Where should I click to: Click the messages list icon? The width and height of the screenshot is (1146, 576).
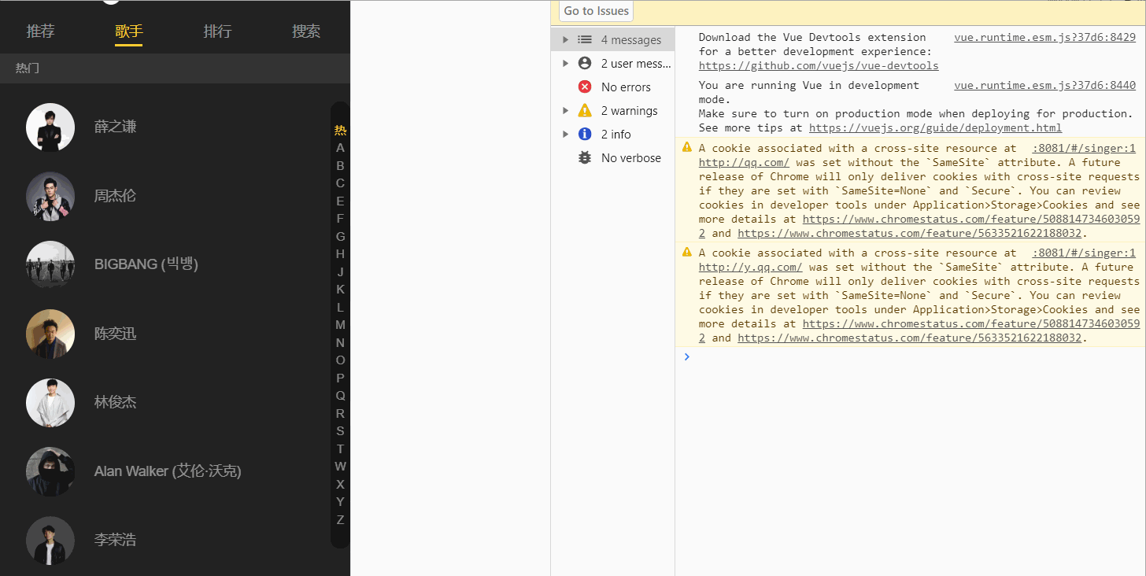tap(585, 39)
